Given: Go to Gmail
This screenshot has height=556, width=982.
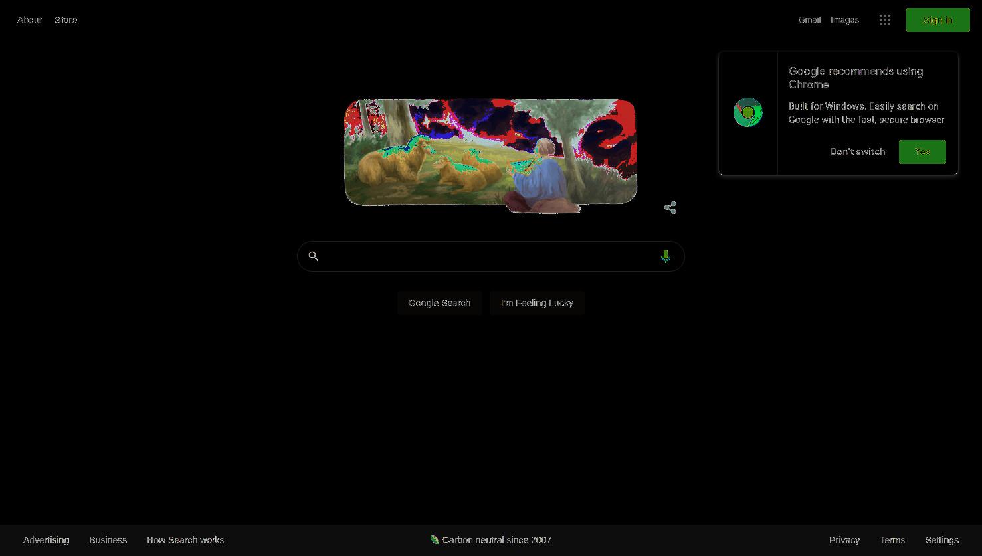Looking at the screenshot, I should [x=809, y=20].
